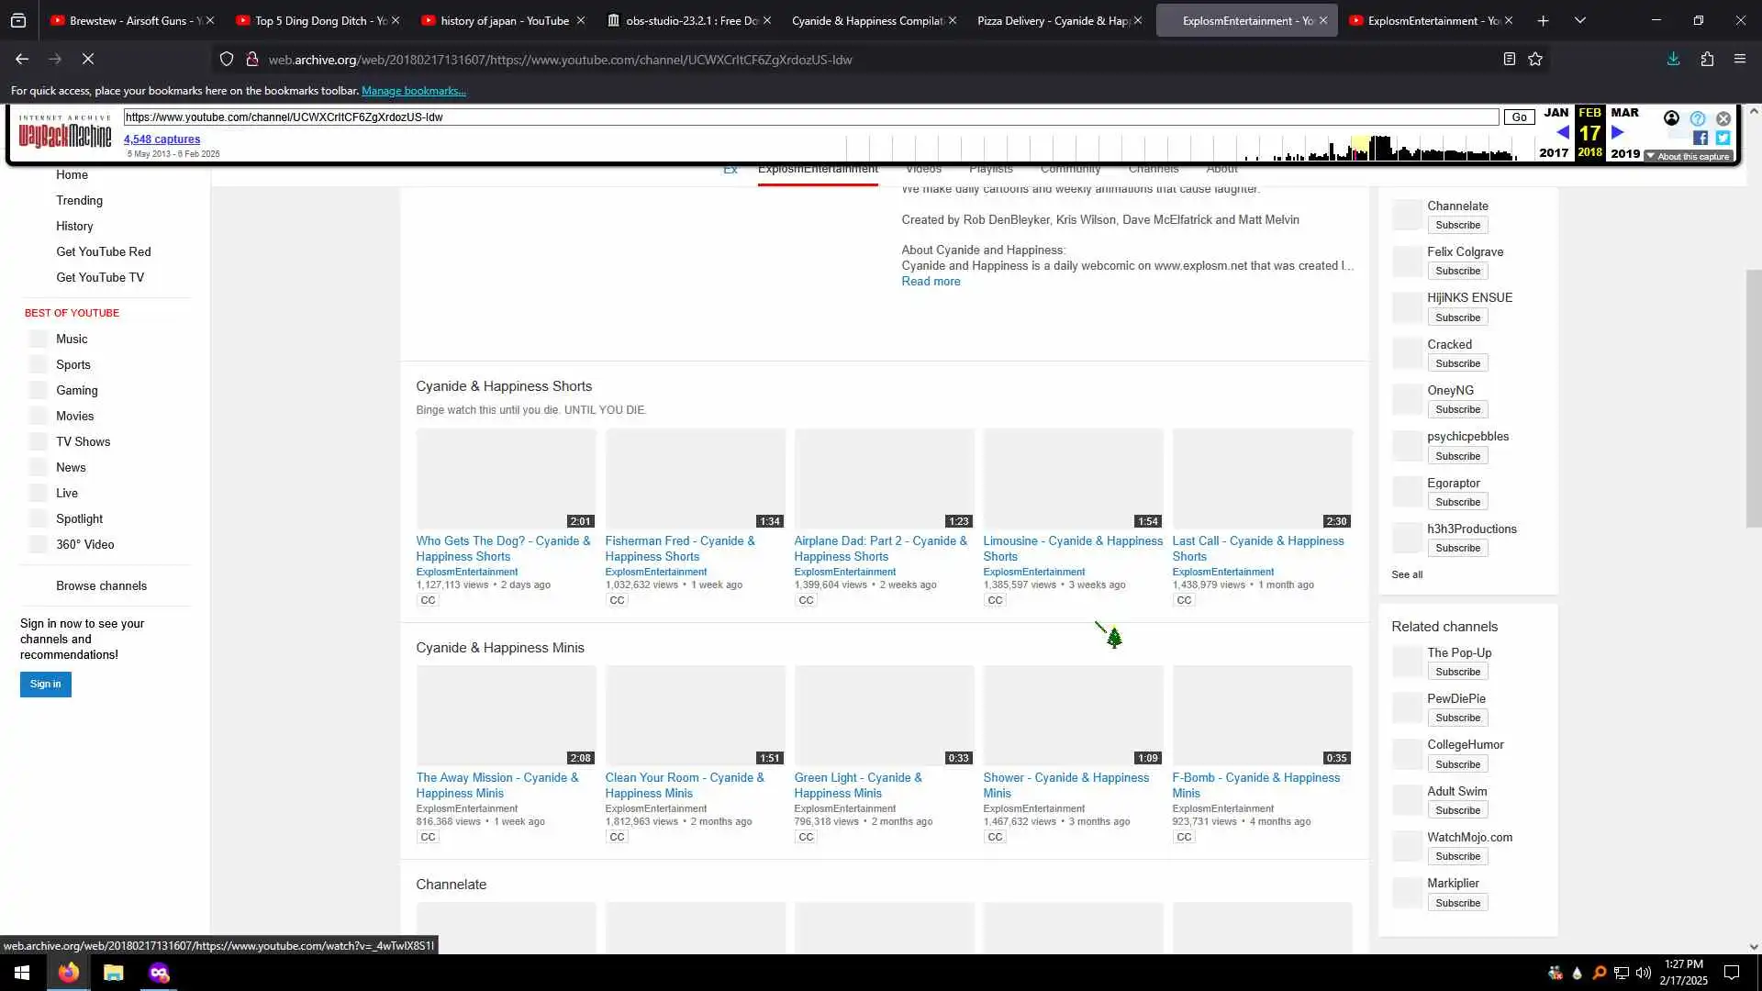The height and width of the screenshot is (991, 1762).
Task: Expand description with Read more
Action: (931, 282)
